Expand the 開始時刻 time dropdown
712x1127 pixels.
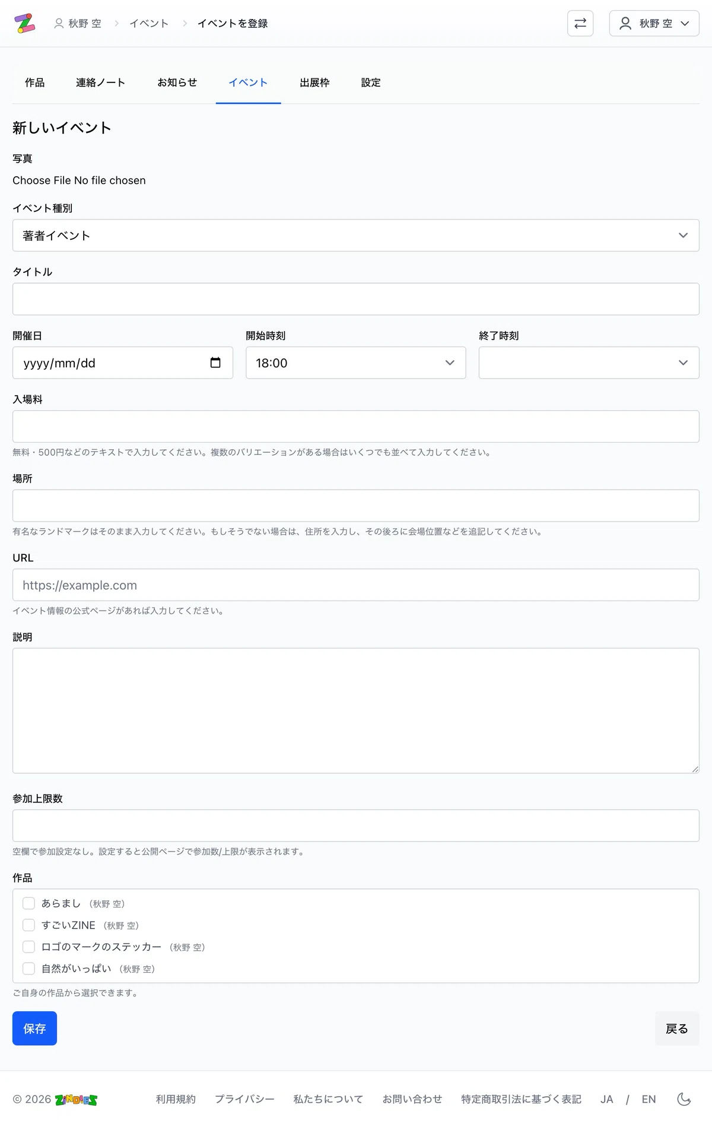[x=356, y=363]
